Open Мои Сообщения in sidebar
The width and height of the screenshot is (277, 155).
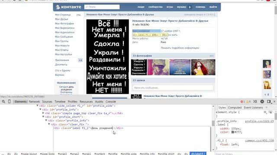64,37
